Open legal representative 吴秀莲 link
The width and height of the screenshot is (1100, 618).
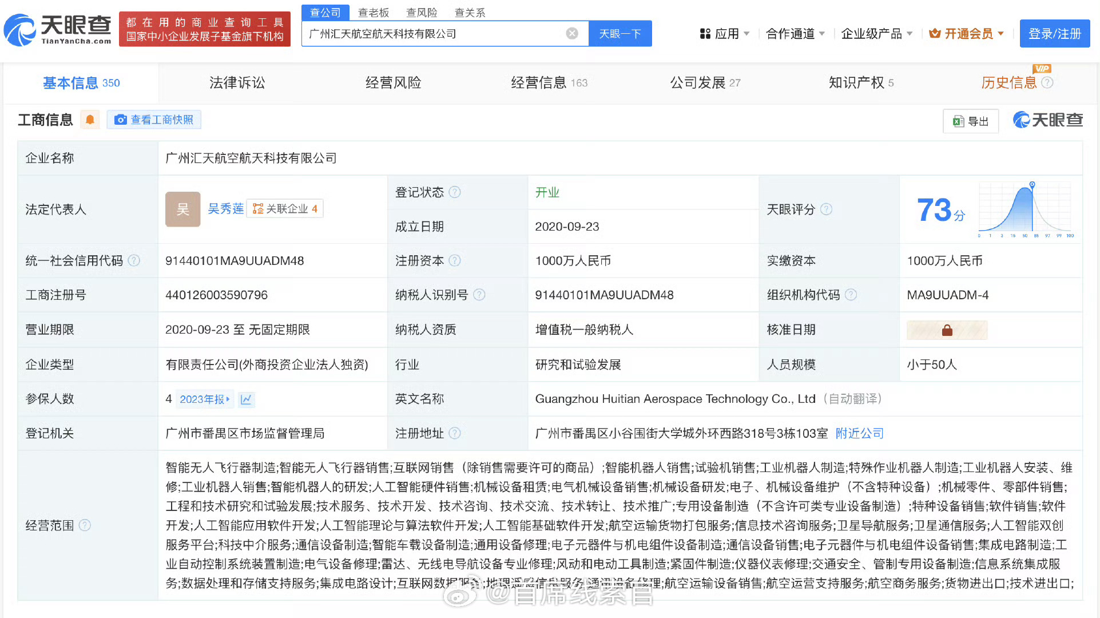point(225,209)
